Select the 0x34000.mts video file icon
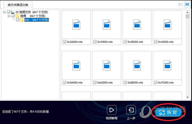Viewport: 192px width, 124px height. [x=107, y=24]
